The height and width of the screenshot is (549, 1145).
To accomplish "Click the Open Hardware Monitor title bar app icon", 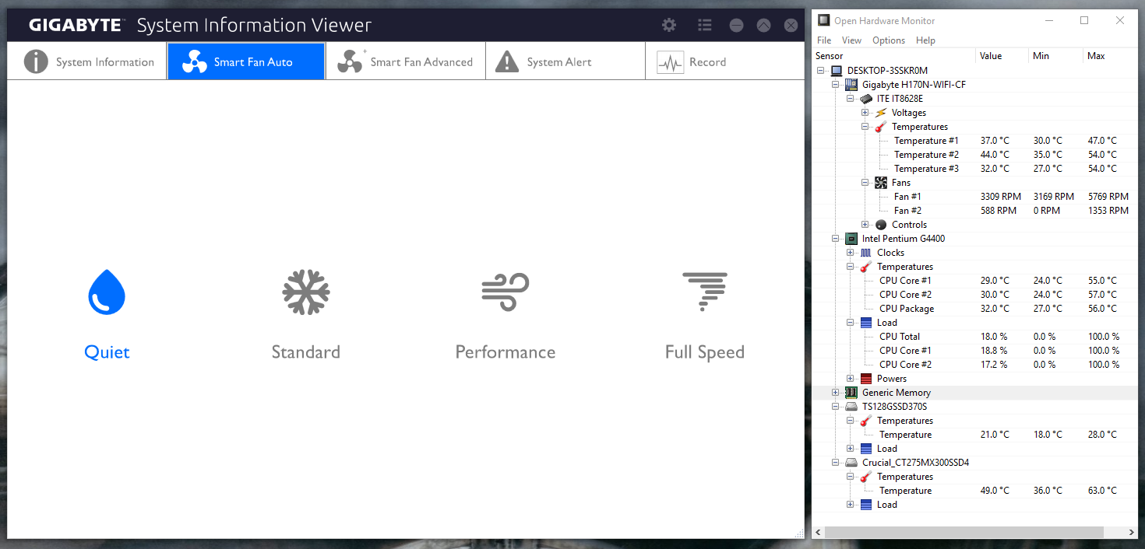I will (x=824, y=20).
